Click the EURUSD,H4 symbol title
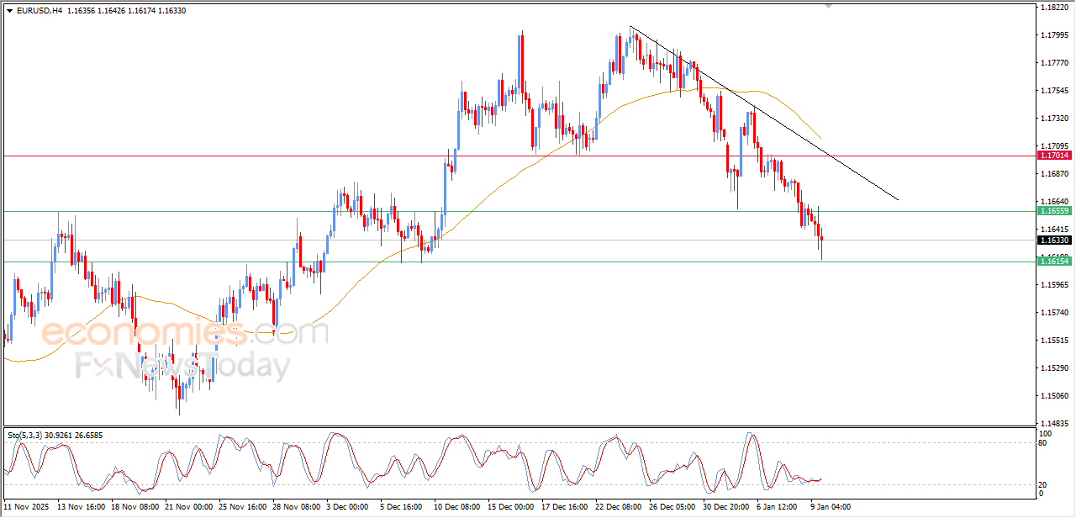The image size is (1076, 518). pos(39,11)
